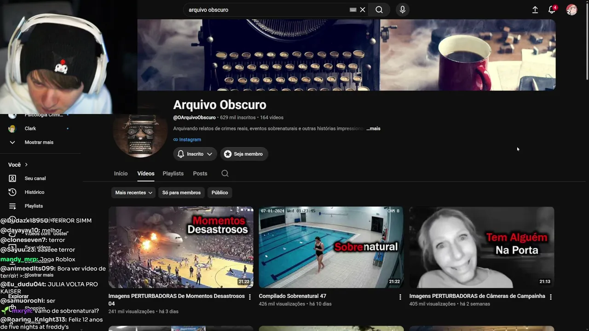The image size is (589, 331).
Task: Open the Você section
Action: (x=18, y=165)
